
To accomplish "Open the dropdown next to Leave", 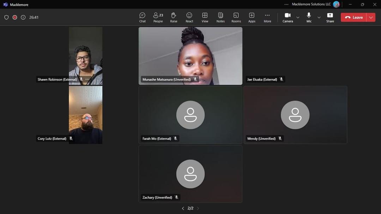I will point(371,17).
